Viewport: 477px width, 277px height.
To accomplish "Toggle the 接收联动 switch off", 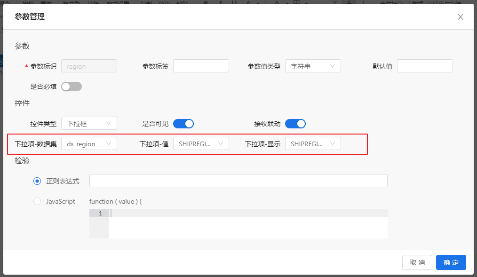I will coord(295,124).
